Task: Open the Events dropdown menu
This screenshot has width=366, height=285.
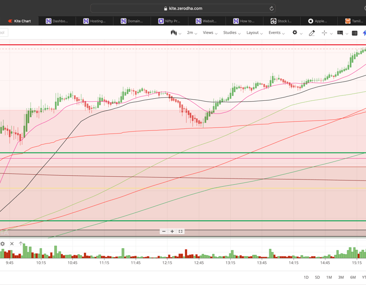Action: click(x=276, y=33)
